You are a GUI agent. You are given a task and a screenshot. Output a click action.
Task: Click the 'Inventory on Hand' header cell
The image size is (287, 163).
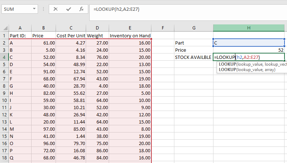click(x=130, y=36)
